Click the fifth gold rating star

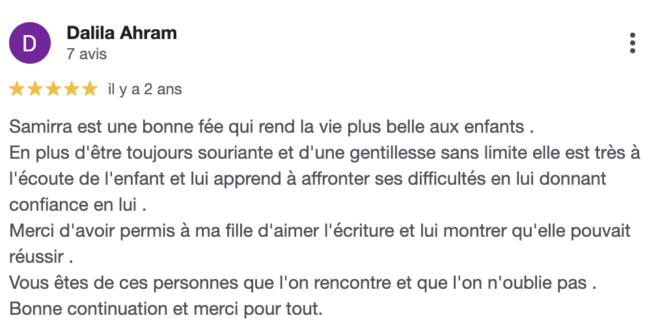(89, 89)
